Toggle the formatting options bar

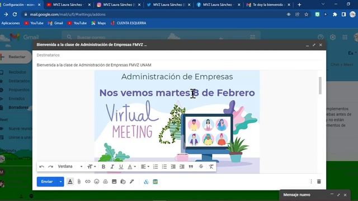(x=70, y=181)
